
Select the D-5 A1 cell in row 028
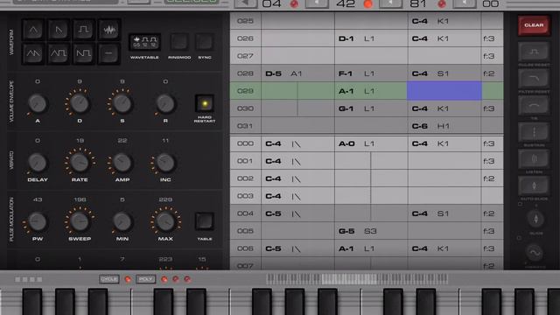click(x=297, y=73)
